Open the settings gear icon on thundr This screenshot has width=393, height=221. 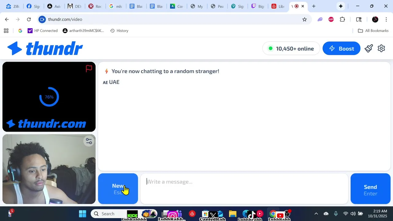click(381, 48)
